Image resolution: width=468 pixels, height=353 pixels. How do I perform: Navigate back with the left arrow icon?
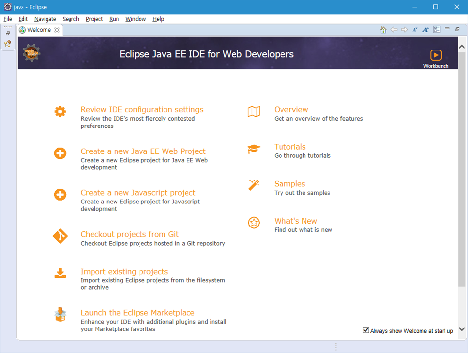click(394, 29)
